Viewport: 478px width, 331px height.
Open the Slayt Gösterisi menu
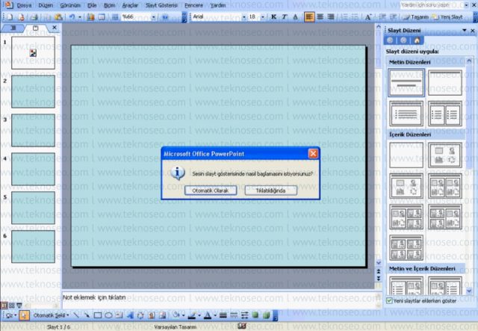pos(161,5)
